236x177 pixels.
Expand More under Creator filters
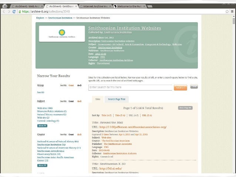[x=42, y=165]
